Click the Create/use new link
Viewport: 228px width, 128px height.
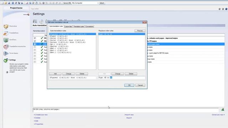point(41,115)
